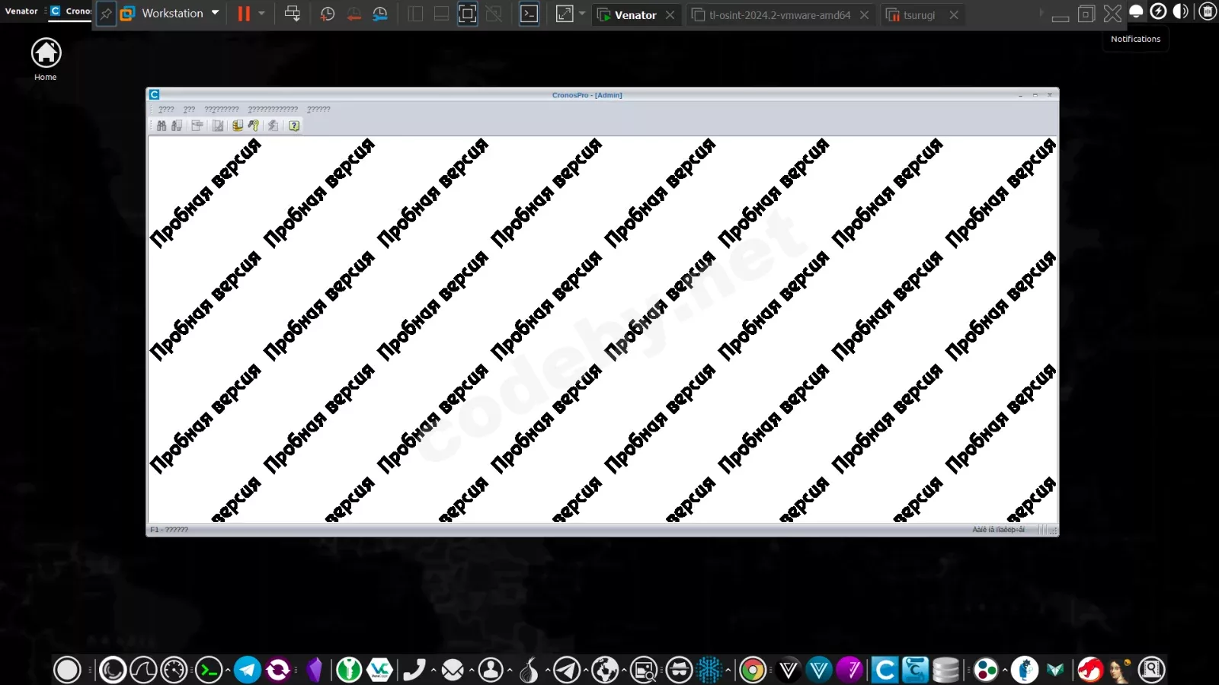Expand the Workstation dropdown
1219x685 pixels.
tap(216, 13)
